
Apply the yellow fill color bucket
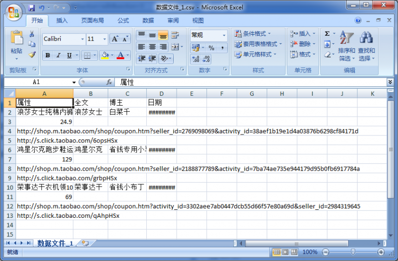(105, 55)
